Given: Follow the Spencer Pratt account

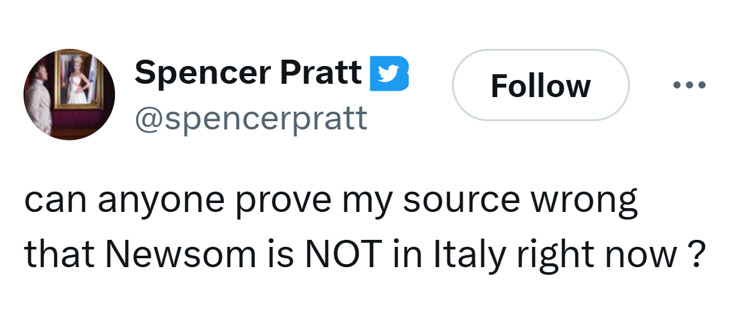Looking at the screenshot, I should pos(540,85).
